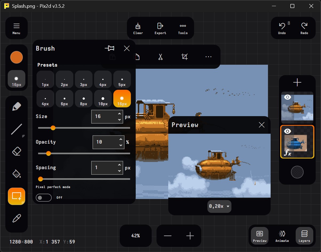Select the Fill bucket tool
The width and height of the screenshot is (321, 252).
(17, 174)
